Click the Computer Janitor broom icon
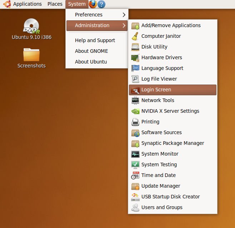This screenshot has width=235, height=228. tap(135, 36)
